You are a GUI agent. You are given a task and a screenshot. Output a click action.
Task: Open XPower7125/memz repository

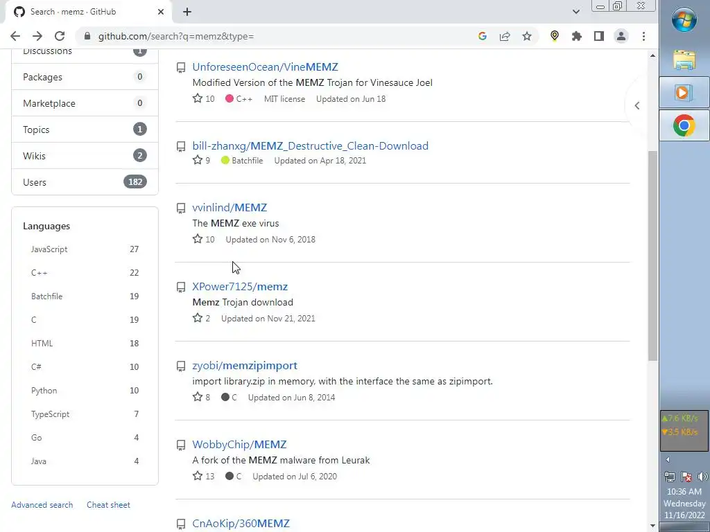coord(240,286)
